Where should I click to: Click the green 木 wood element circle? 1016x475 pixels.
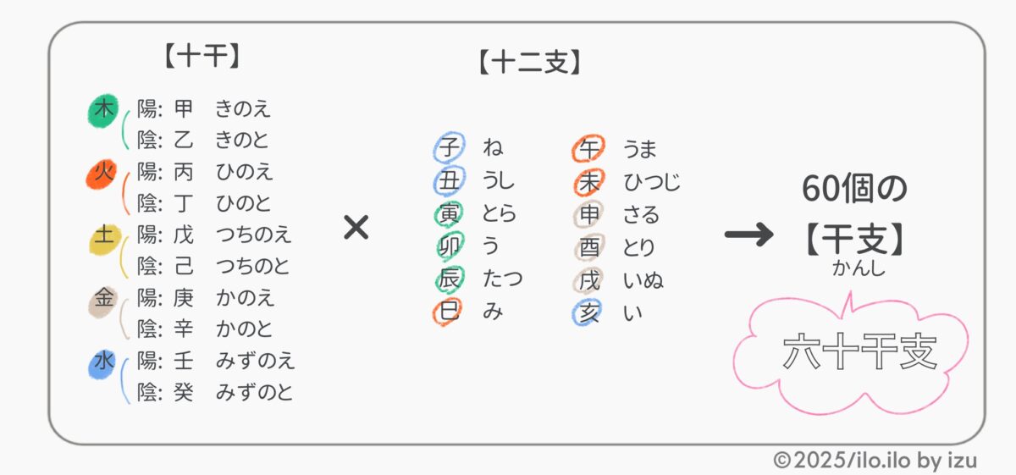tap(103, 110)
